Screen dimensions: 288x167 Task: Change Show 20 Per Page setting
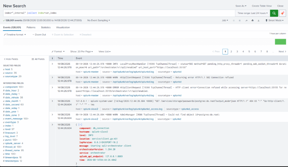(x=81, y=51)
